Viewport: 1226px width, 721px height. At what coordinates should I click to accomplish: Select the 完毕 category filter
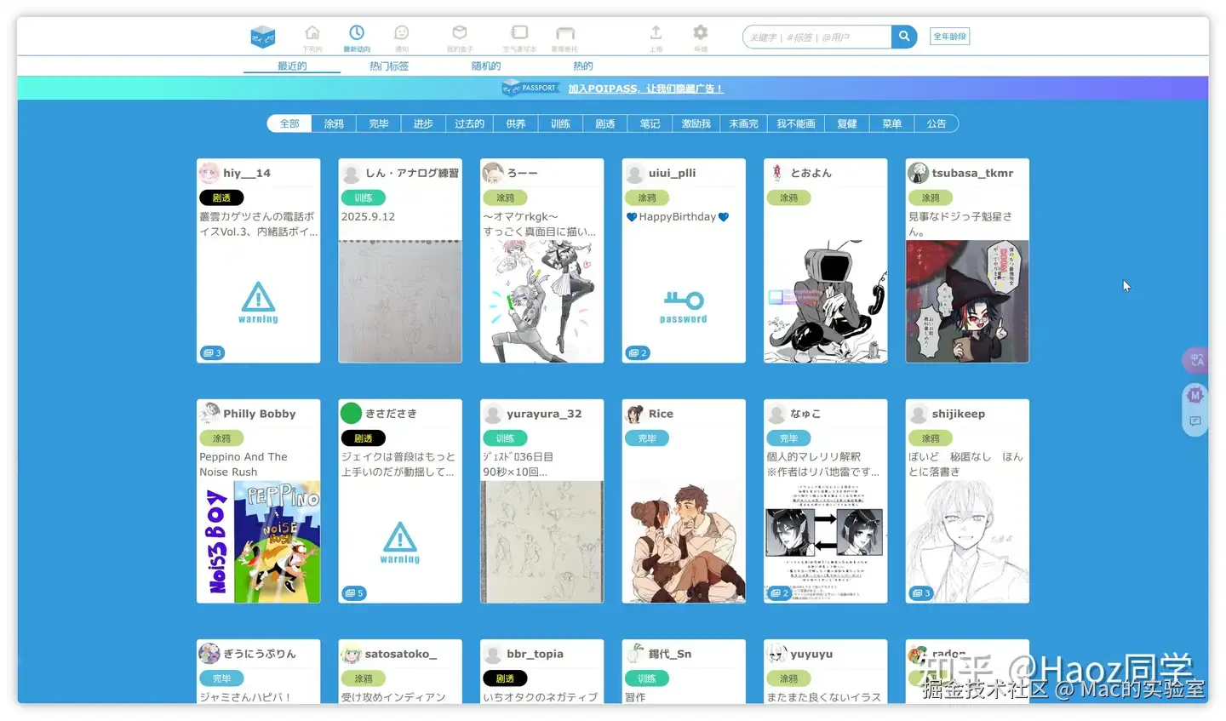(379, 123)
